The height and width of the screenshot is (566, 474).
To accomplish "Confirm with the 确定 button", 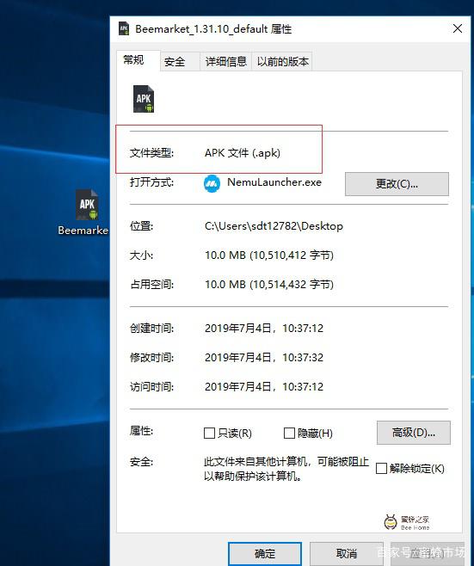I will click(265, 553).
